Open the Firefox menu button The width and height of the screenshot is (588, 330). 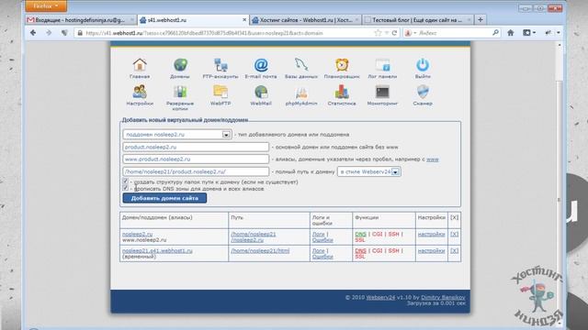point(46,6)
